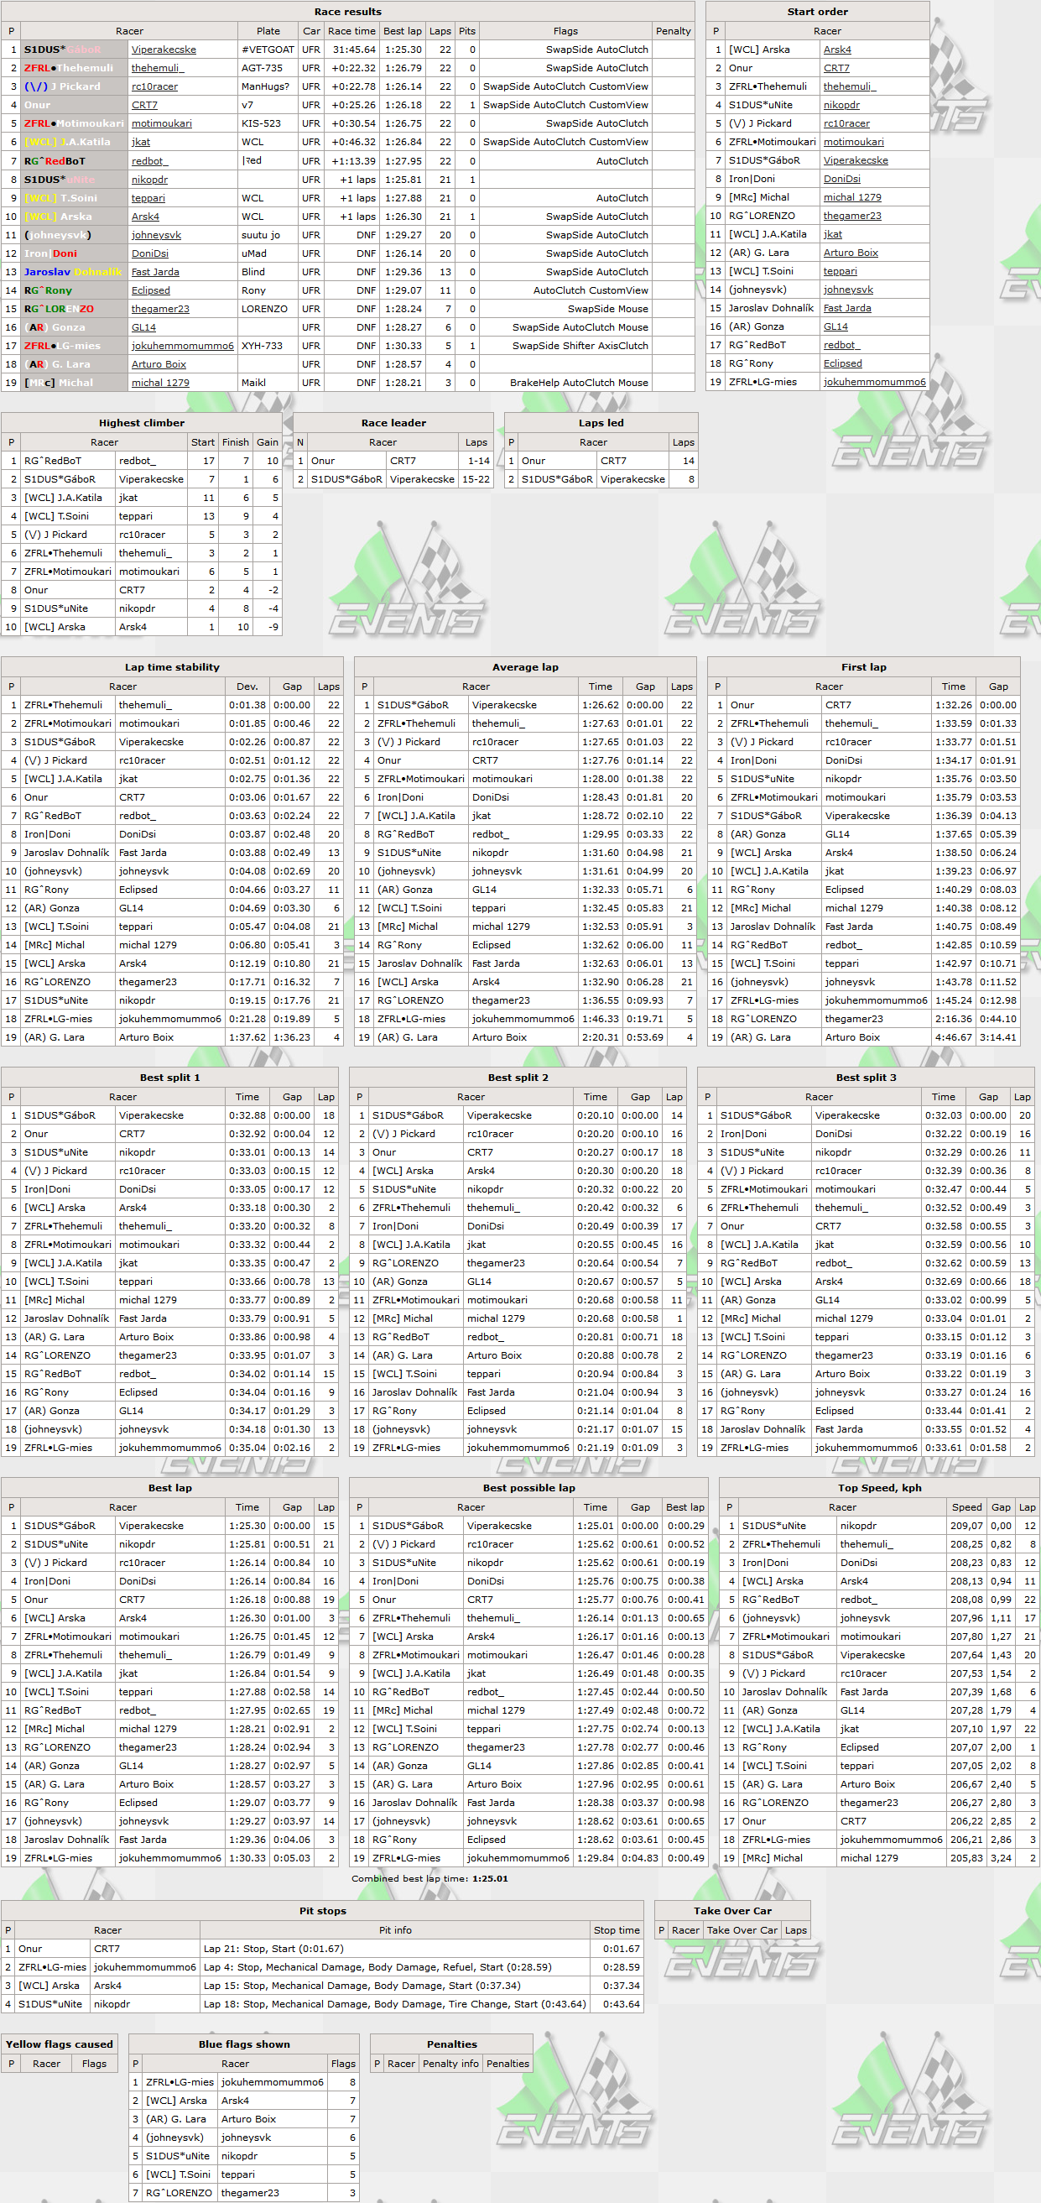Click the 'Best split 1' table title
Viewport: 1041px width, 2203px height.
170,1078
